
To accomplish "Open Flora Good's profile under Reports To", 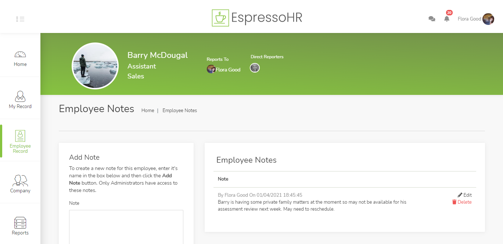I will [x=228, y=69].
